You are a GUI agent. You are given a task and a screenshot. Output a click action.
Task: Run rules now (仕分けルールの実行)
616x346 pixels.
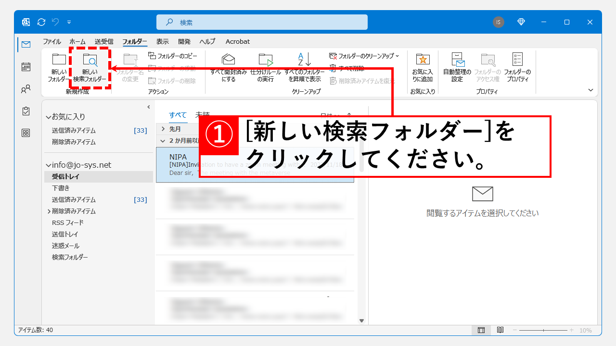coord(266,68)
